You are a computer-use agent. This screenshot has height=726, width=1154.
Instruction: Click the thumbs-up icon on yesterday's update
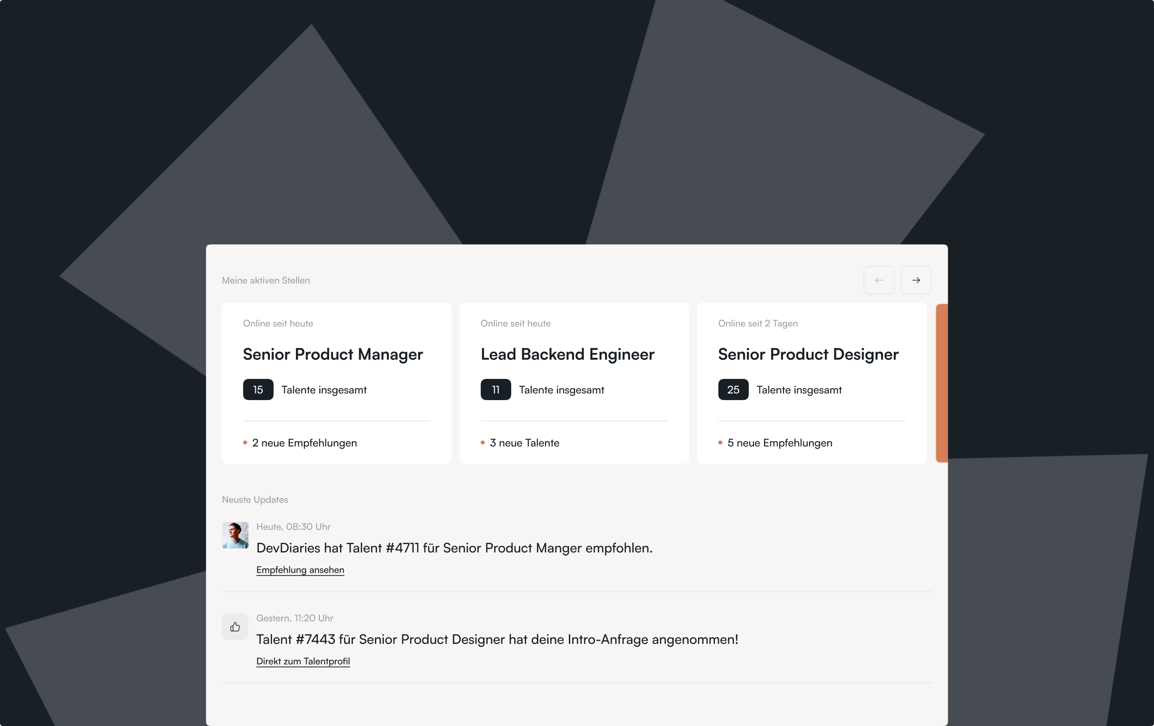coord(235,626)
